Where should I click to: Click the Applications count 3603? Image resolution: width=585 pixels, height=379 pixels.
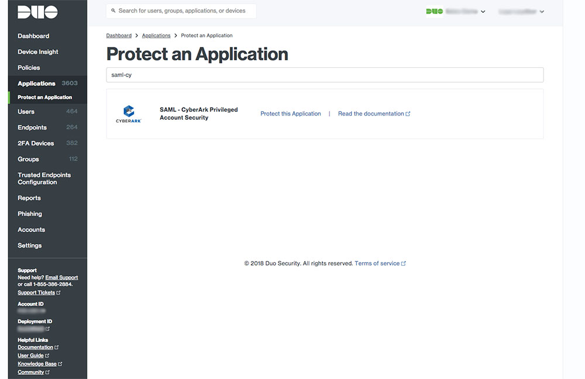[70, 83]
